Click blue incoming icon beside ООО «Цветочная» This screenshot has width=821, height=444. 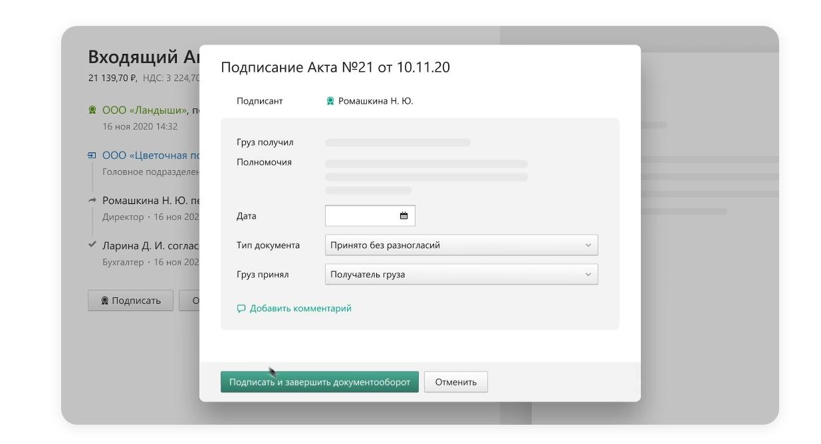click(x=92, y=156)
